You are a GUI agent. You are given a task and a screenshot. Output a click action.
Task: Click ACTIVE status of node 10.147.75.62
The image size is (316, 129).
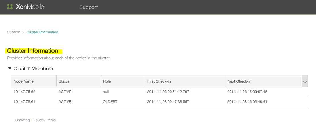click(65, 92)
